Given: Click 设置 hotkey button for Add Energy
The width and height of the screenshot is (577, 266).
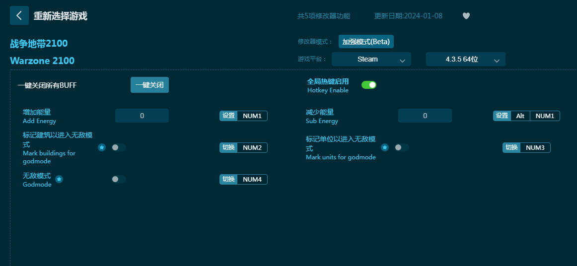Looking at the screenshot, I should [228, 116].
